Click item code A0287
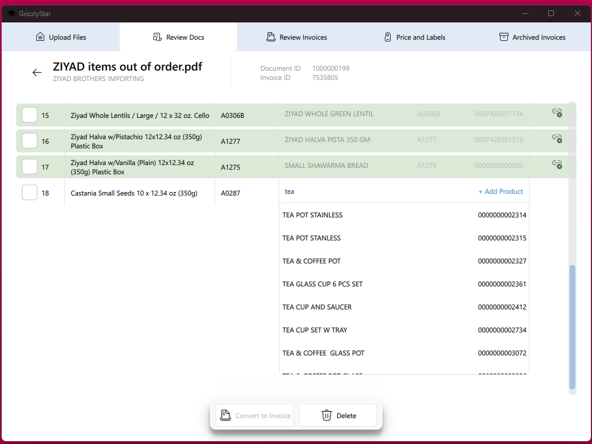Image resolution: width=592 pixels, height=444 pixels. (x=230, y=193)
